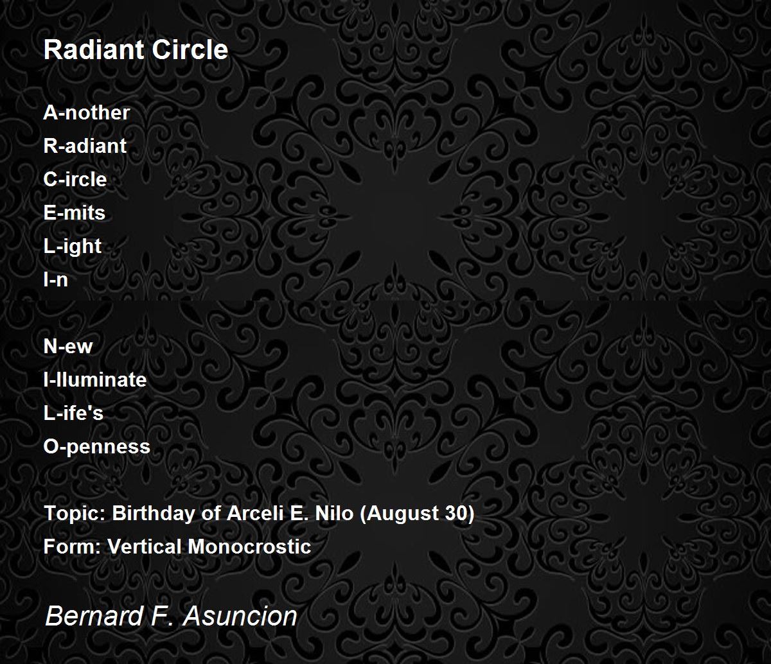Click the last poem line "O-penness"
Image resolution: width=771 pixels, height=664 pixels.
tap(97, 447)
